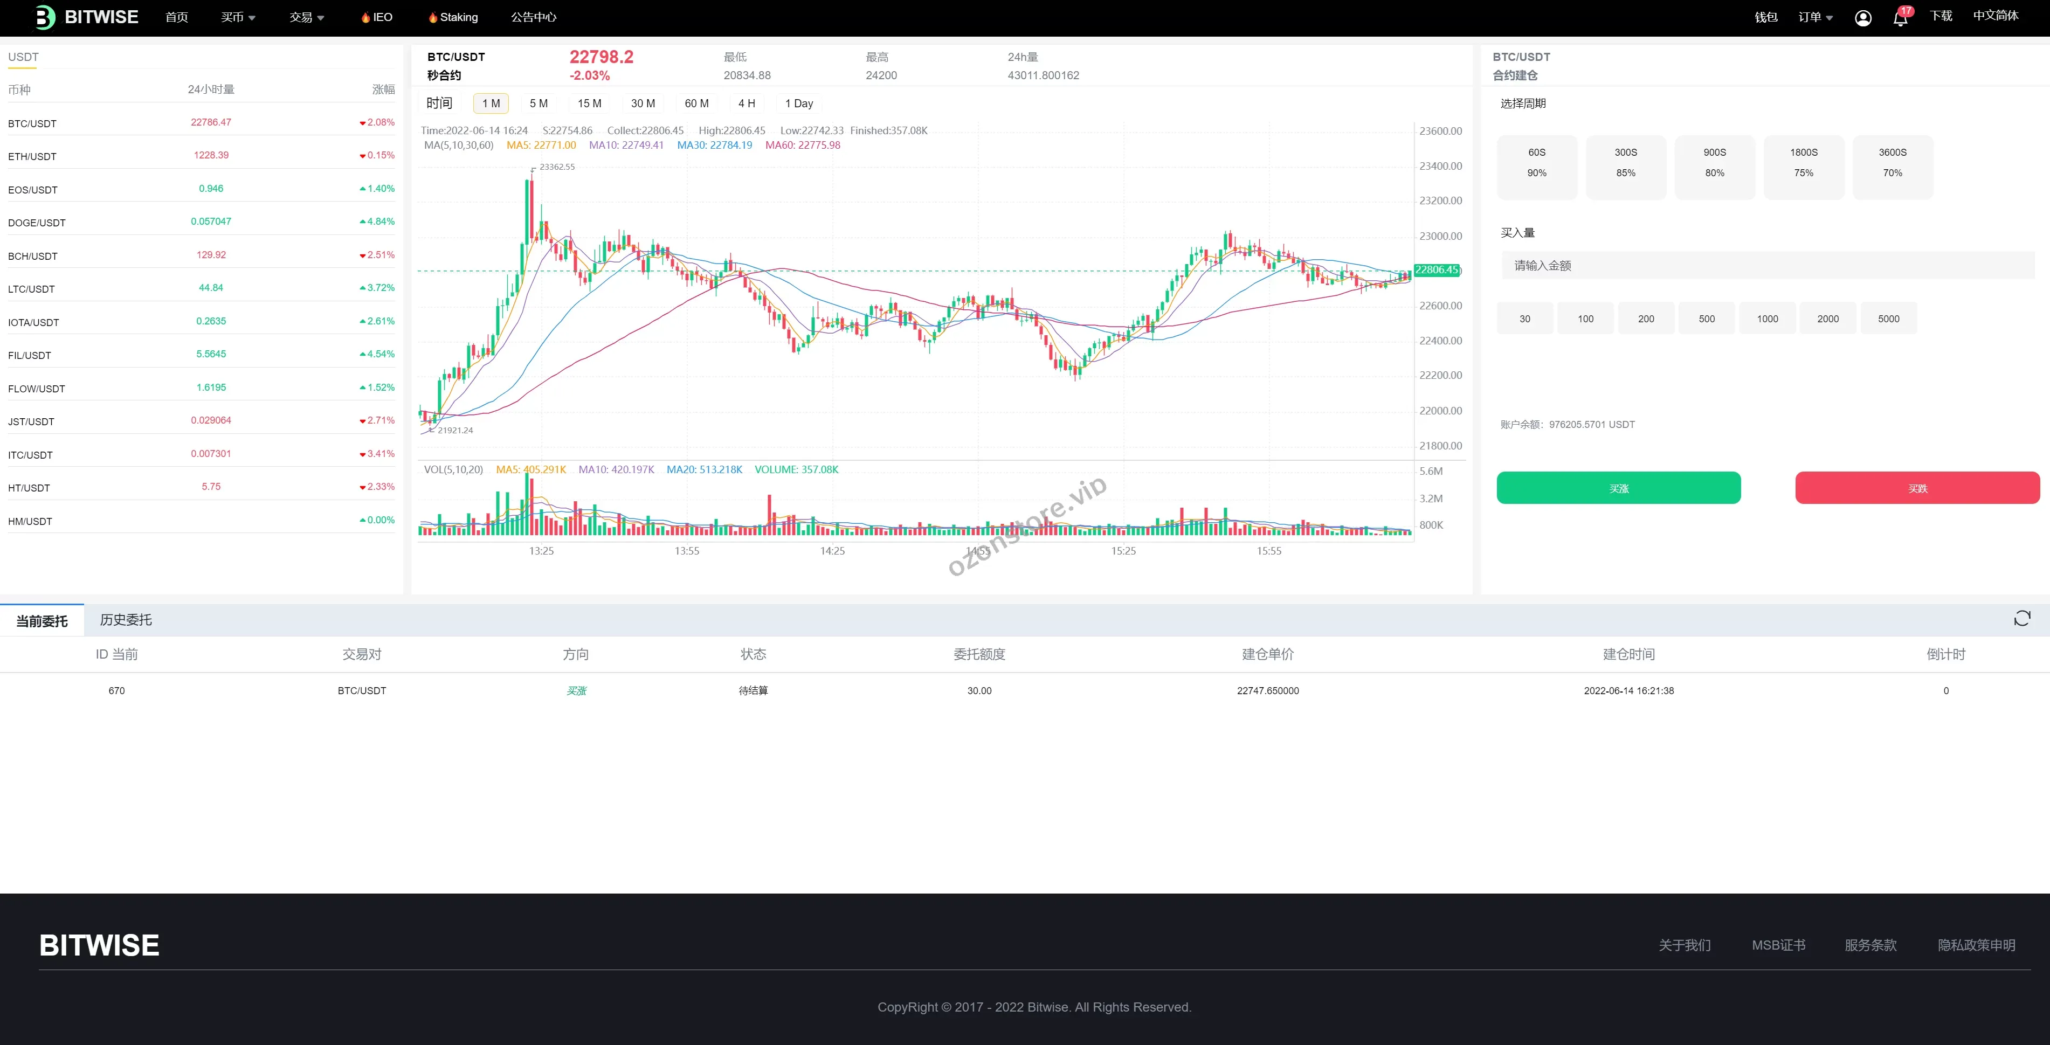
Task: Click the IEO flame menu item
Action: pyautogui.click(x=377, y=17)
